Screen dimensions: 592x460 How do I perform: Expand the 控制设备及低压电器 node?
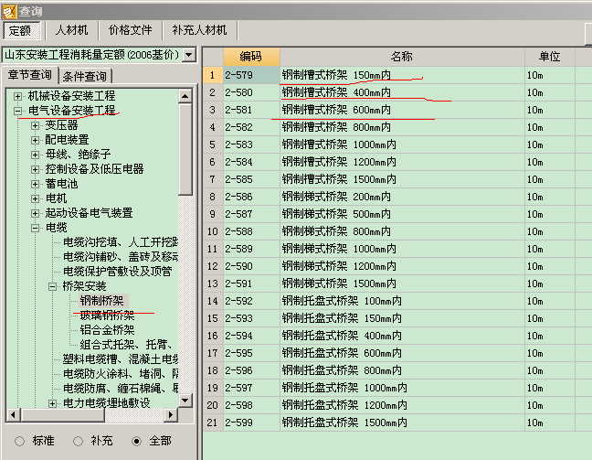point(35,169)
